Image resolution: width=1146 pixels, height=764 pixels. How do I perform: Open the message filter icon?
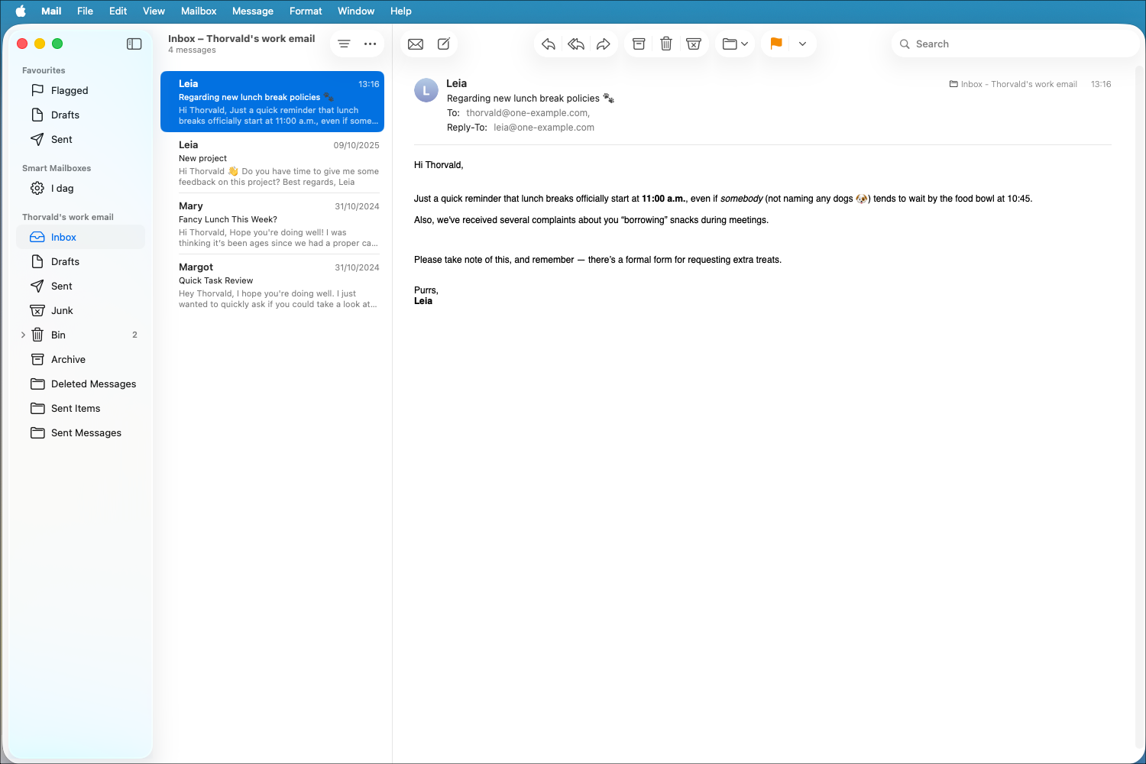(343, 44)
